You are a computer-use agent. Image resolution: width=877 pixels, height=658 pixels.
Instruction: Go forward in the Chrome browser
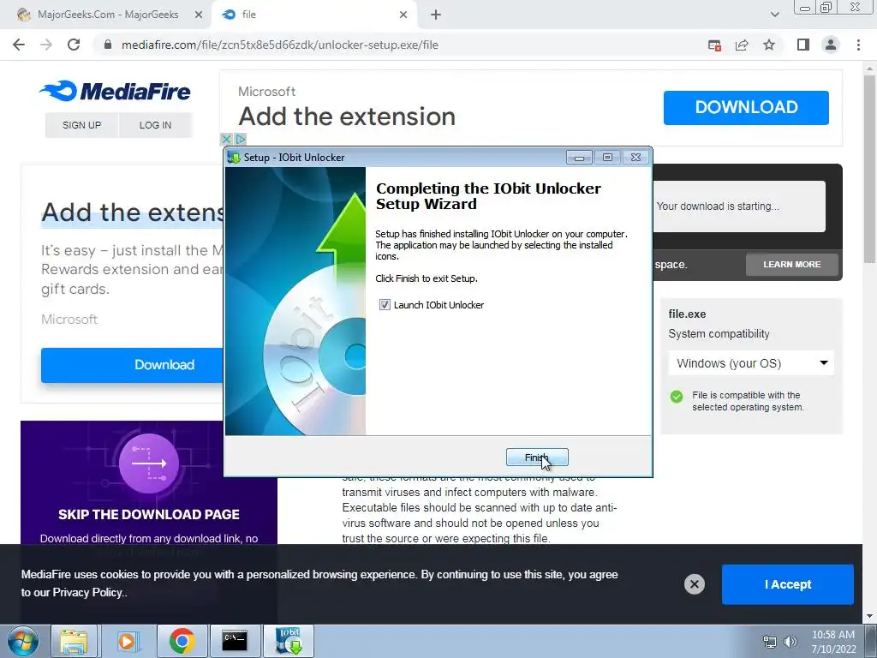[46, 45]
